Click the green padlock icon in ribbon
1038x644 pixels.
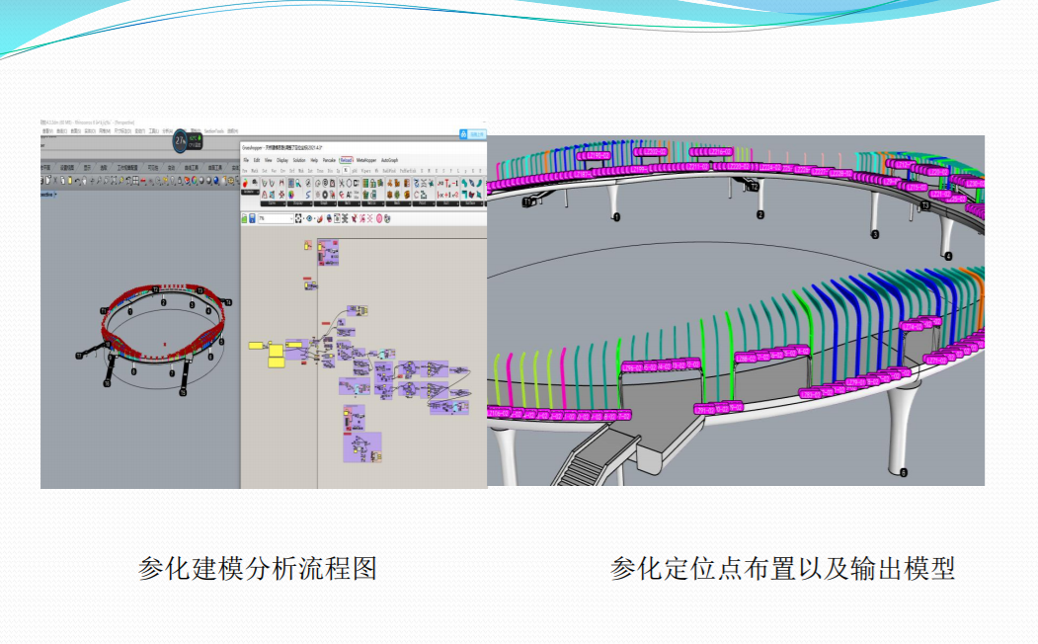(372, 184)
